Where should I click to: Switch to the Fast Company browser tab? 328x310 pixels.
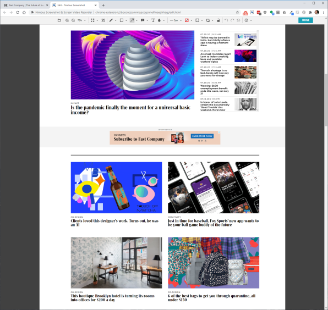25,5
